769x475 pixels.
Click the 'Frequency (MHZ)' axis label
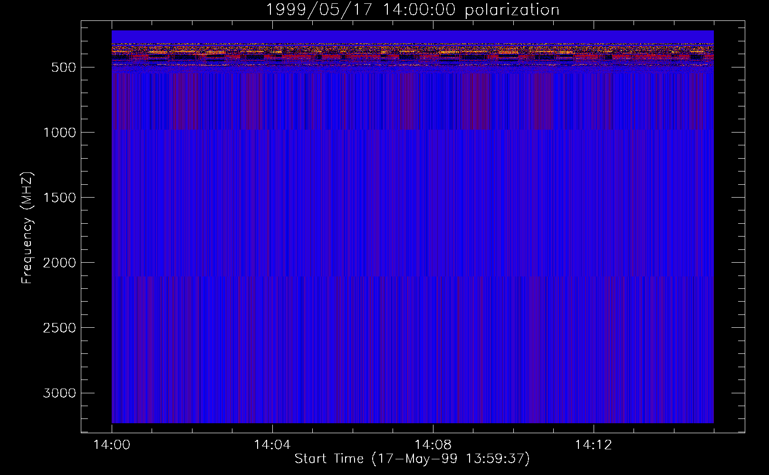point(27,228)
